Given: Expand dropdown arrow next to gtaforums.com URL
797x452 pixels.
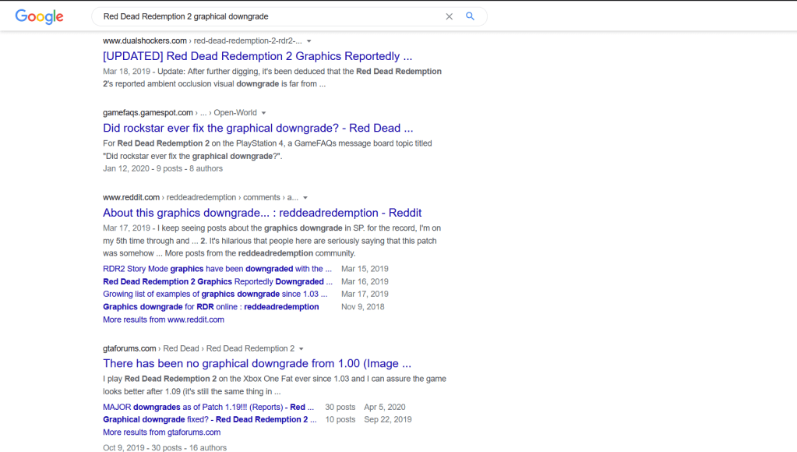Looking at the screenshot, I should (x=302, y=348).
